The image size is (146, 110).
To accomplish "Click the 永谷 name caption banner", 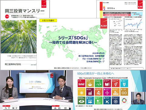I will coord(61,108).
